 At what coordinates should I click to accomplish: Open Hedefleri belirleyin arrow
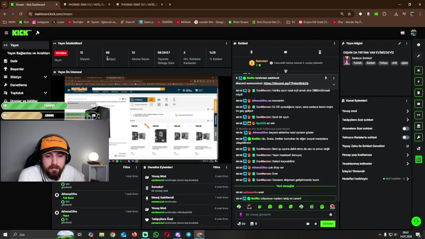(x=407, y=179)
